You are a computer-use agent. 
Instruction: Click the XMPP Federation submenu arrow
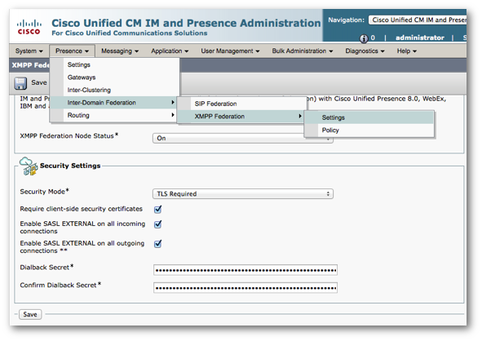pos(299,116)
